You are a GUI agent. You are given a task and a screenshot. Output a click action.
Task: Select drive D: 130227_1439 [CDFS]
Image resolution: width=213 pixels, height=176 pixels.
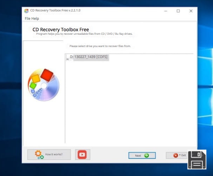click(x=89, y=57)
